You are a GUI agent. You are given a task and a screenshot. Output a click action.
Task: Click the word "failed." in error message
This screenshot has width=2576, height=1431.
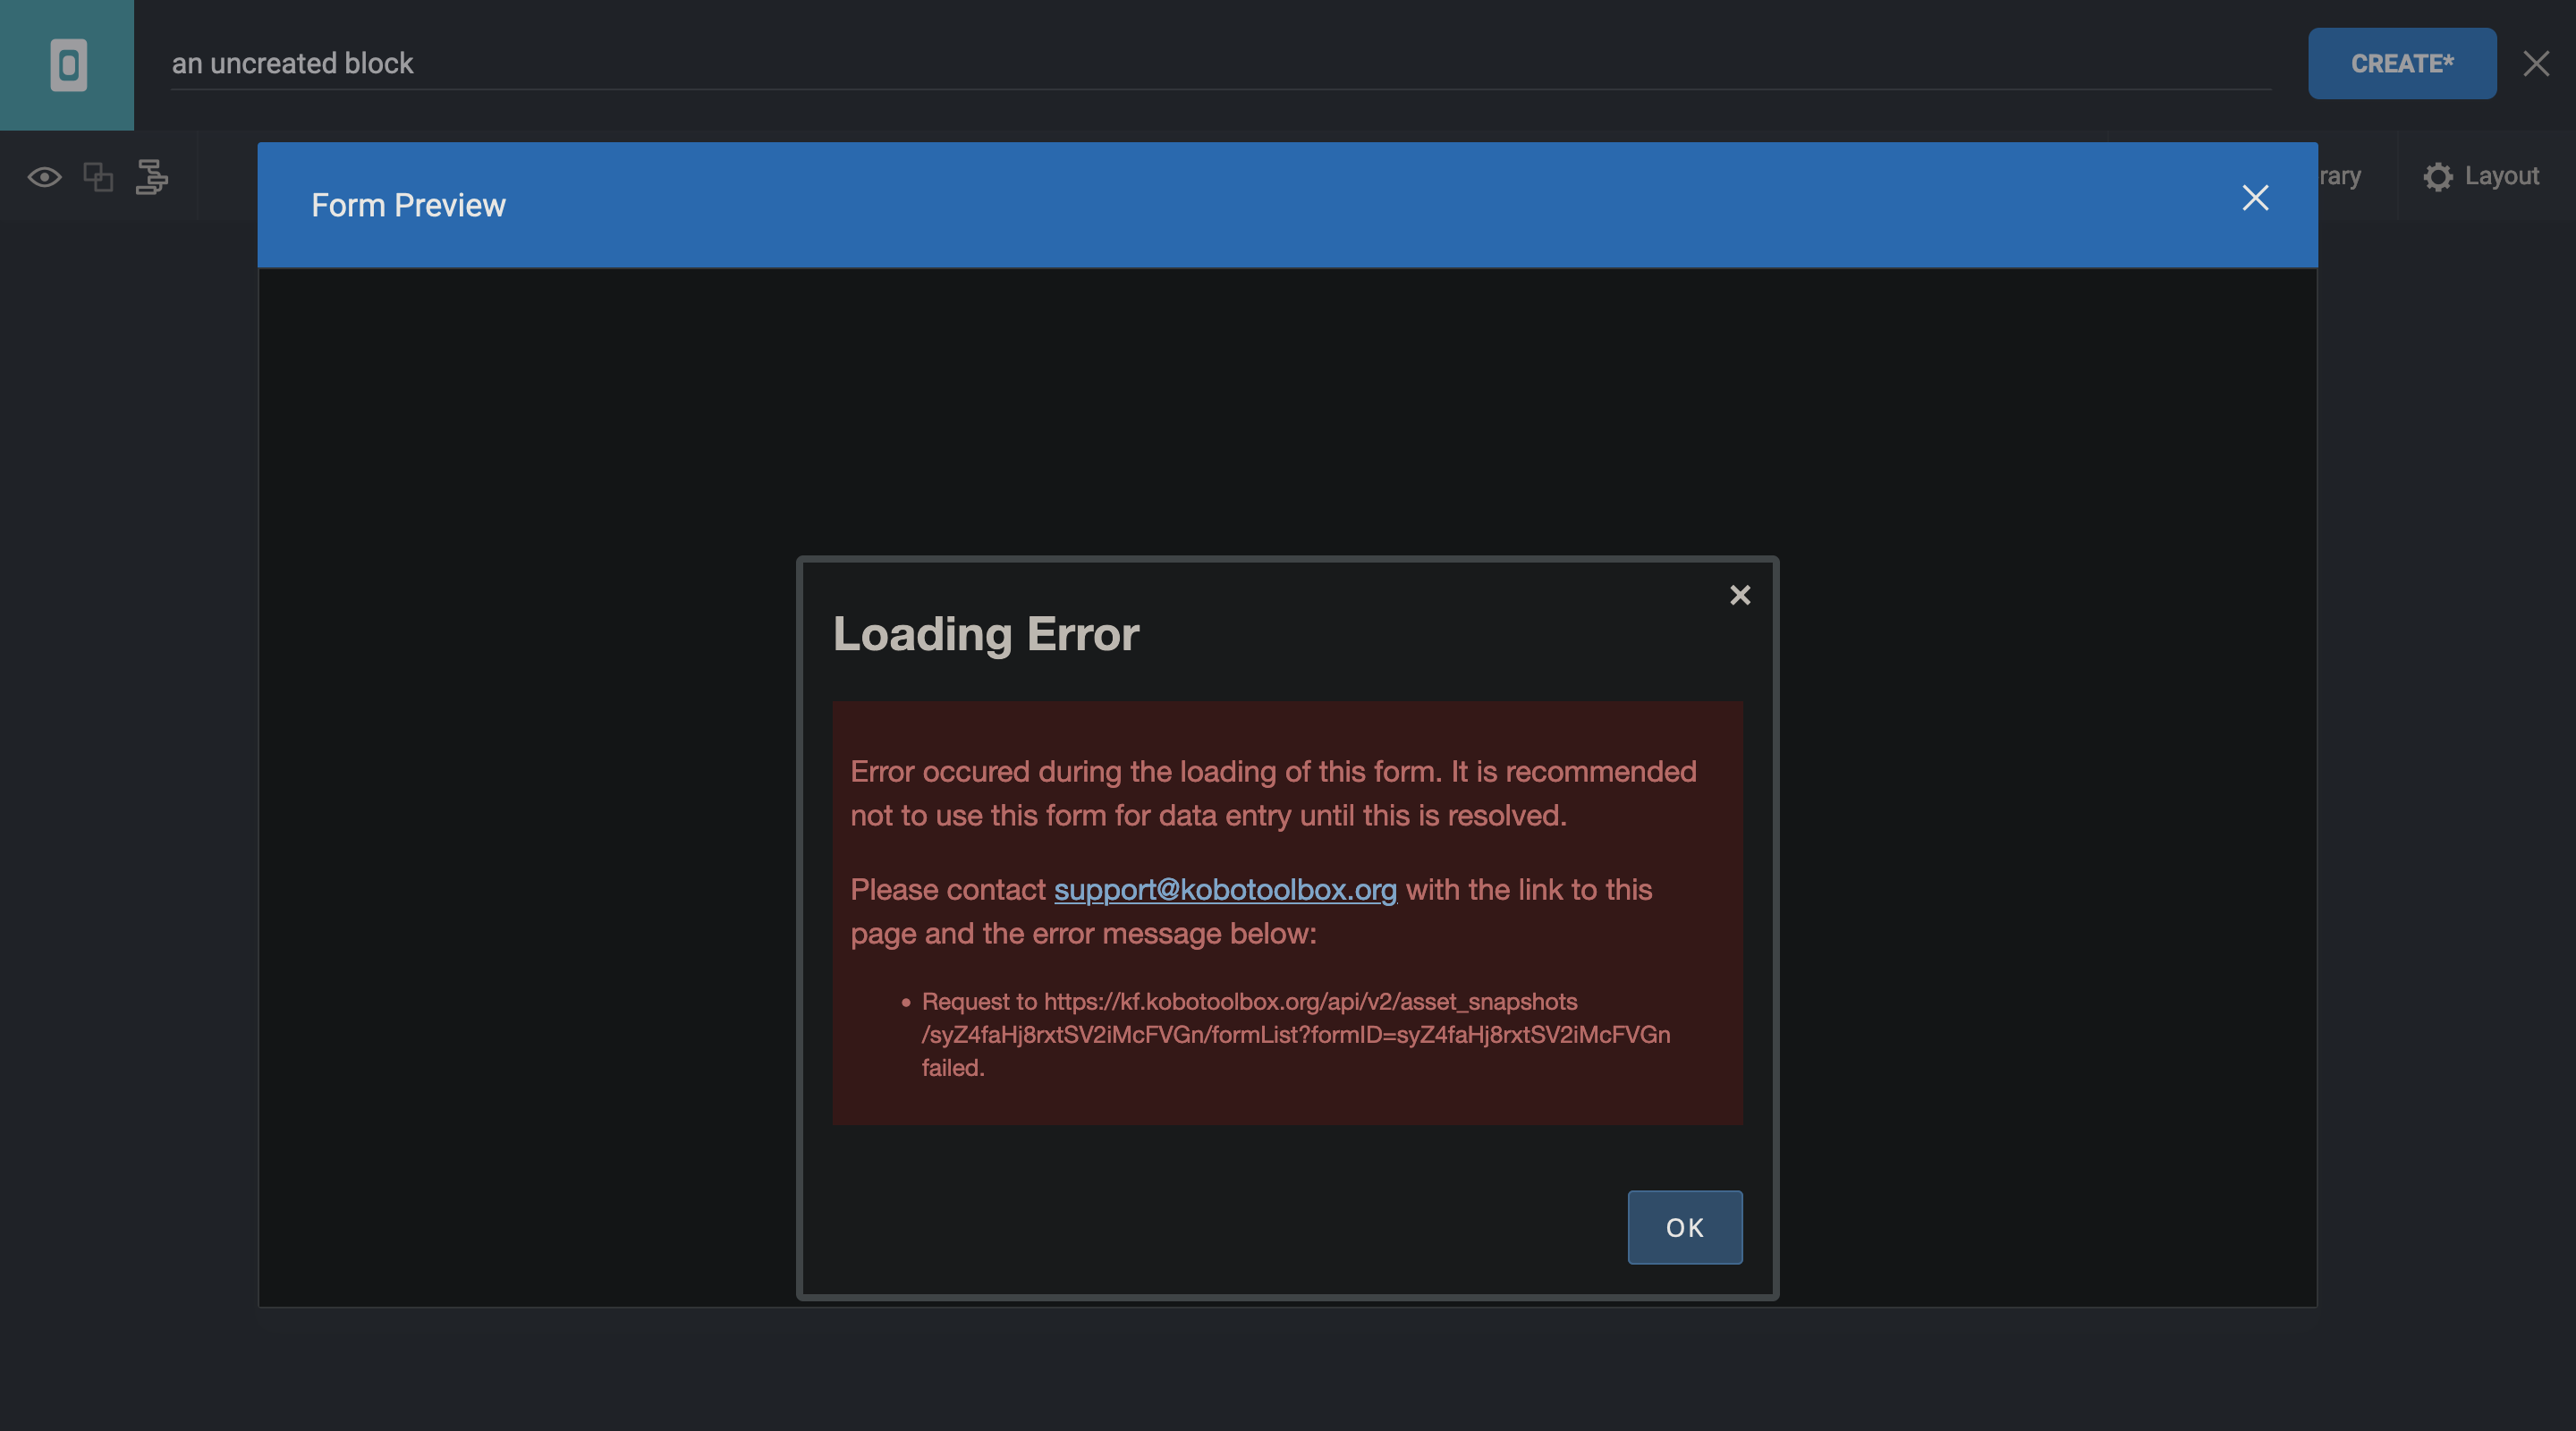pyautogui.click(x=952, y=1068)
